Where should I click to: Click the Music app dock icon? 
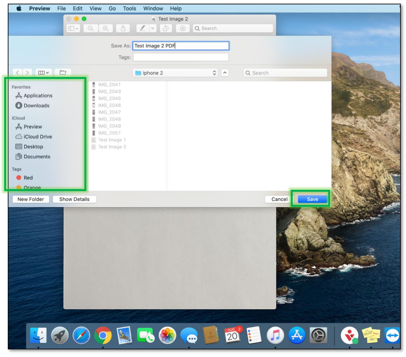pos(275,336)
